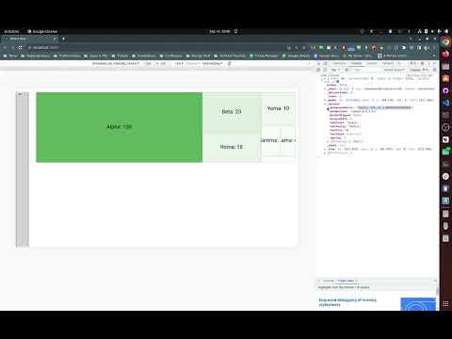Image resolution: width=452 pixels, height=339 pixels.
Task: Open the DevTools three-dot customize menu
Action: pos(428,63)
